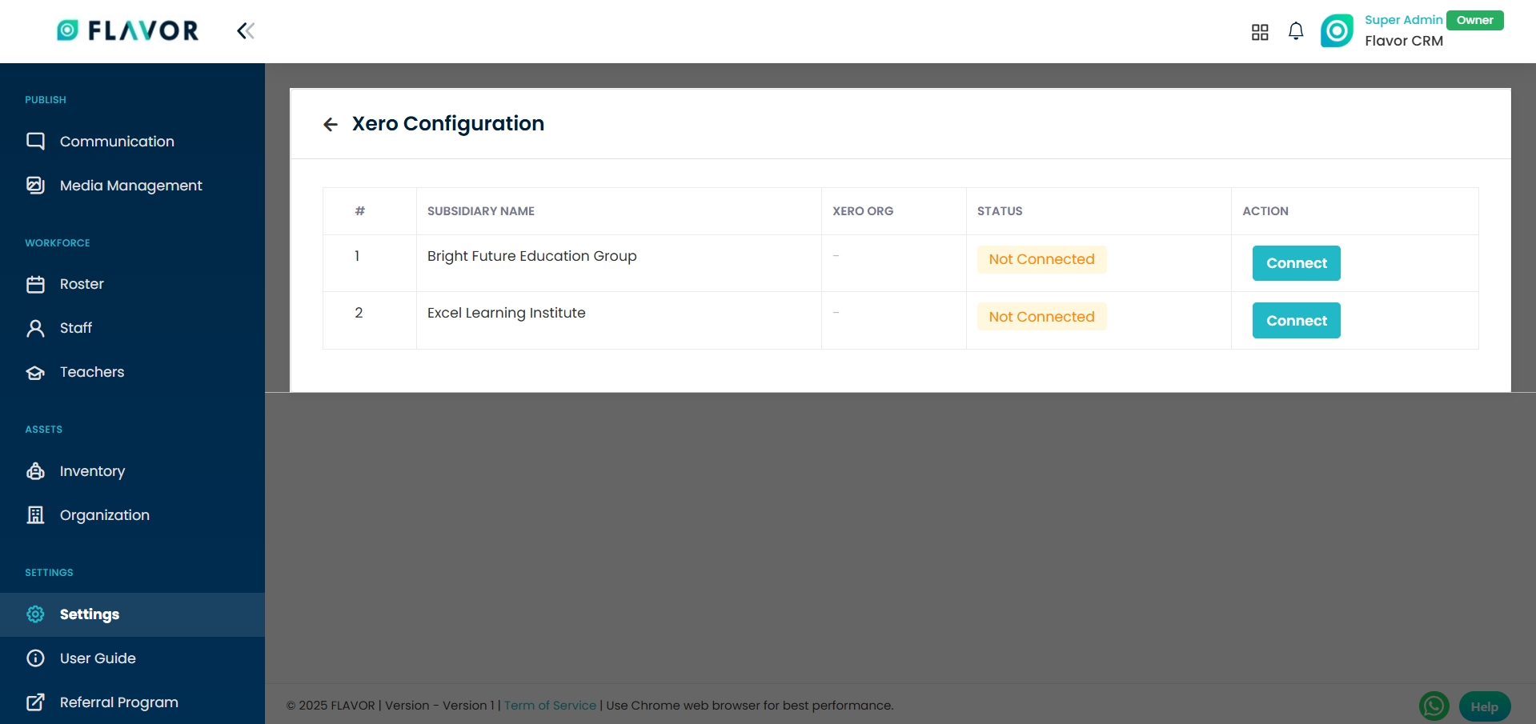Open the Term of Service link
Viewport: 1536px width, 724px height.
[x=550, y=706]
